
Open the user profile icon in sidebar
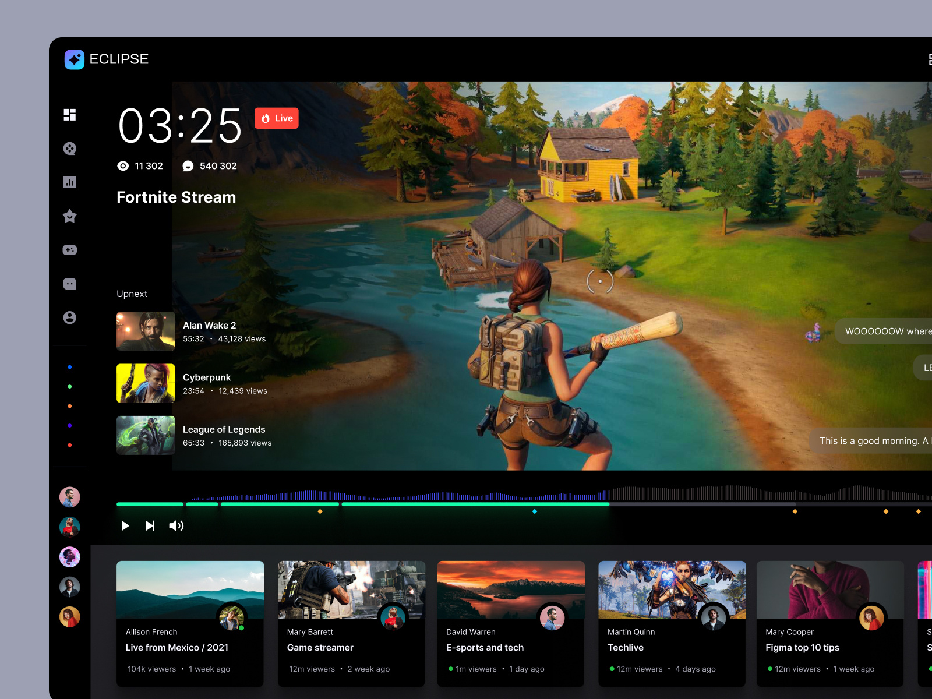pos(70,317)
